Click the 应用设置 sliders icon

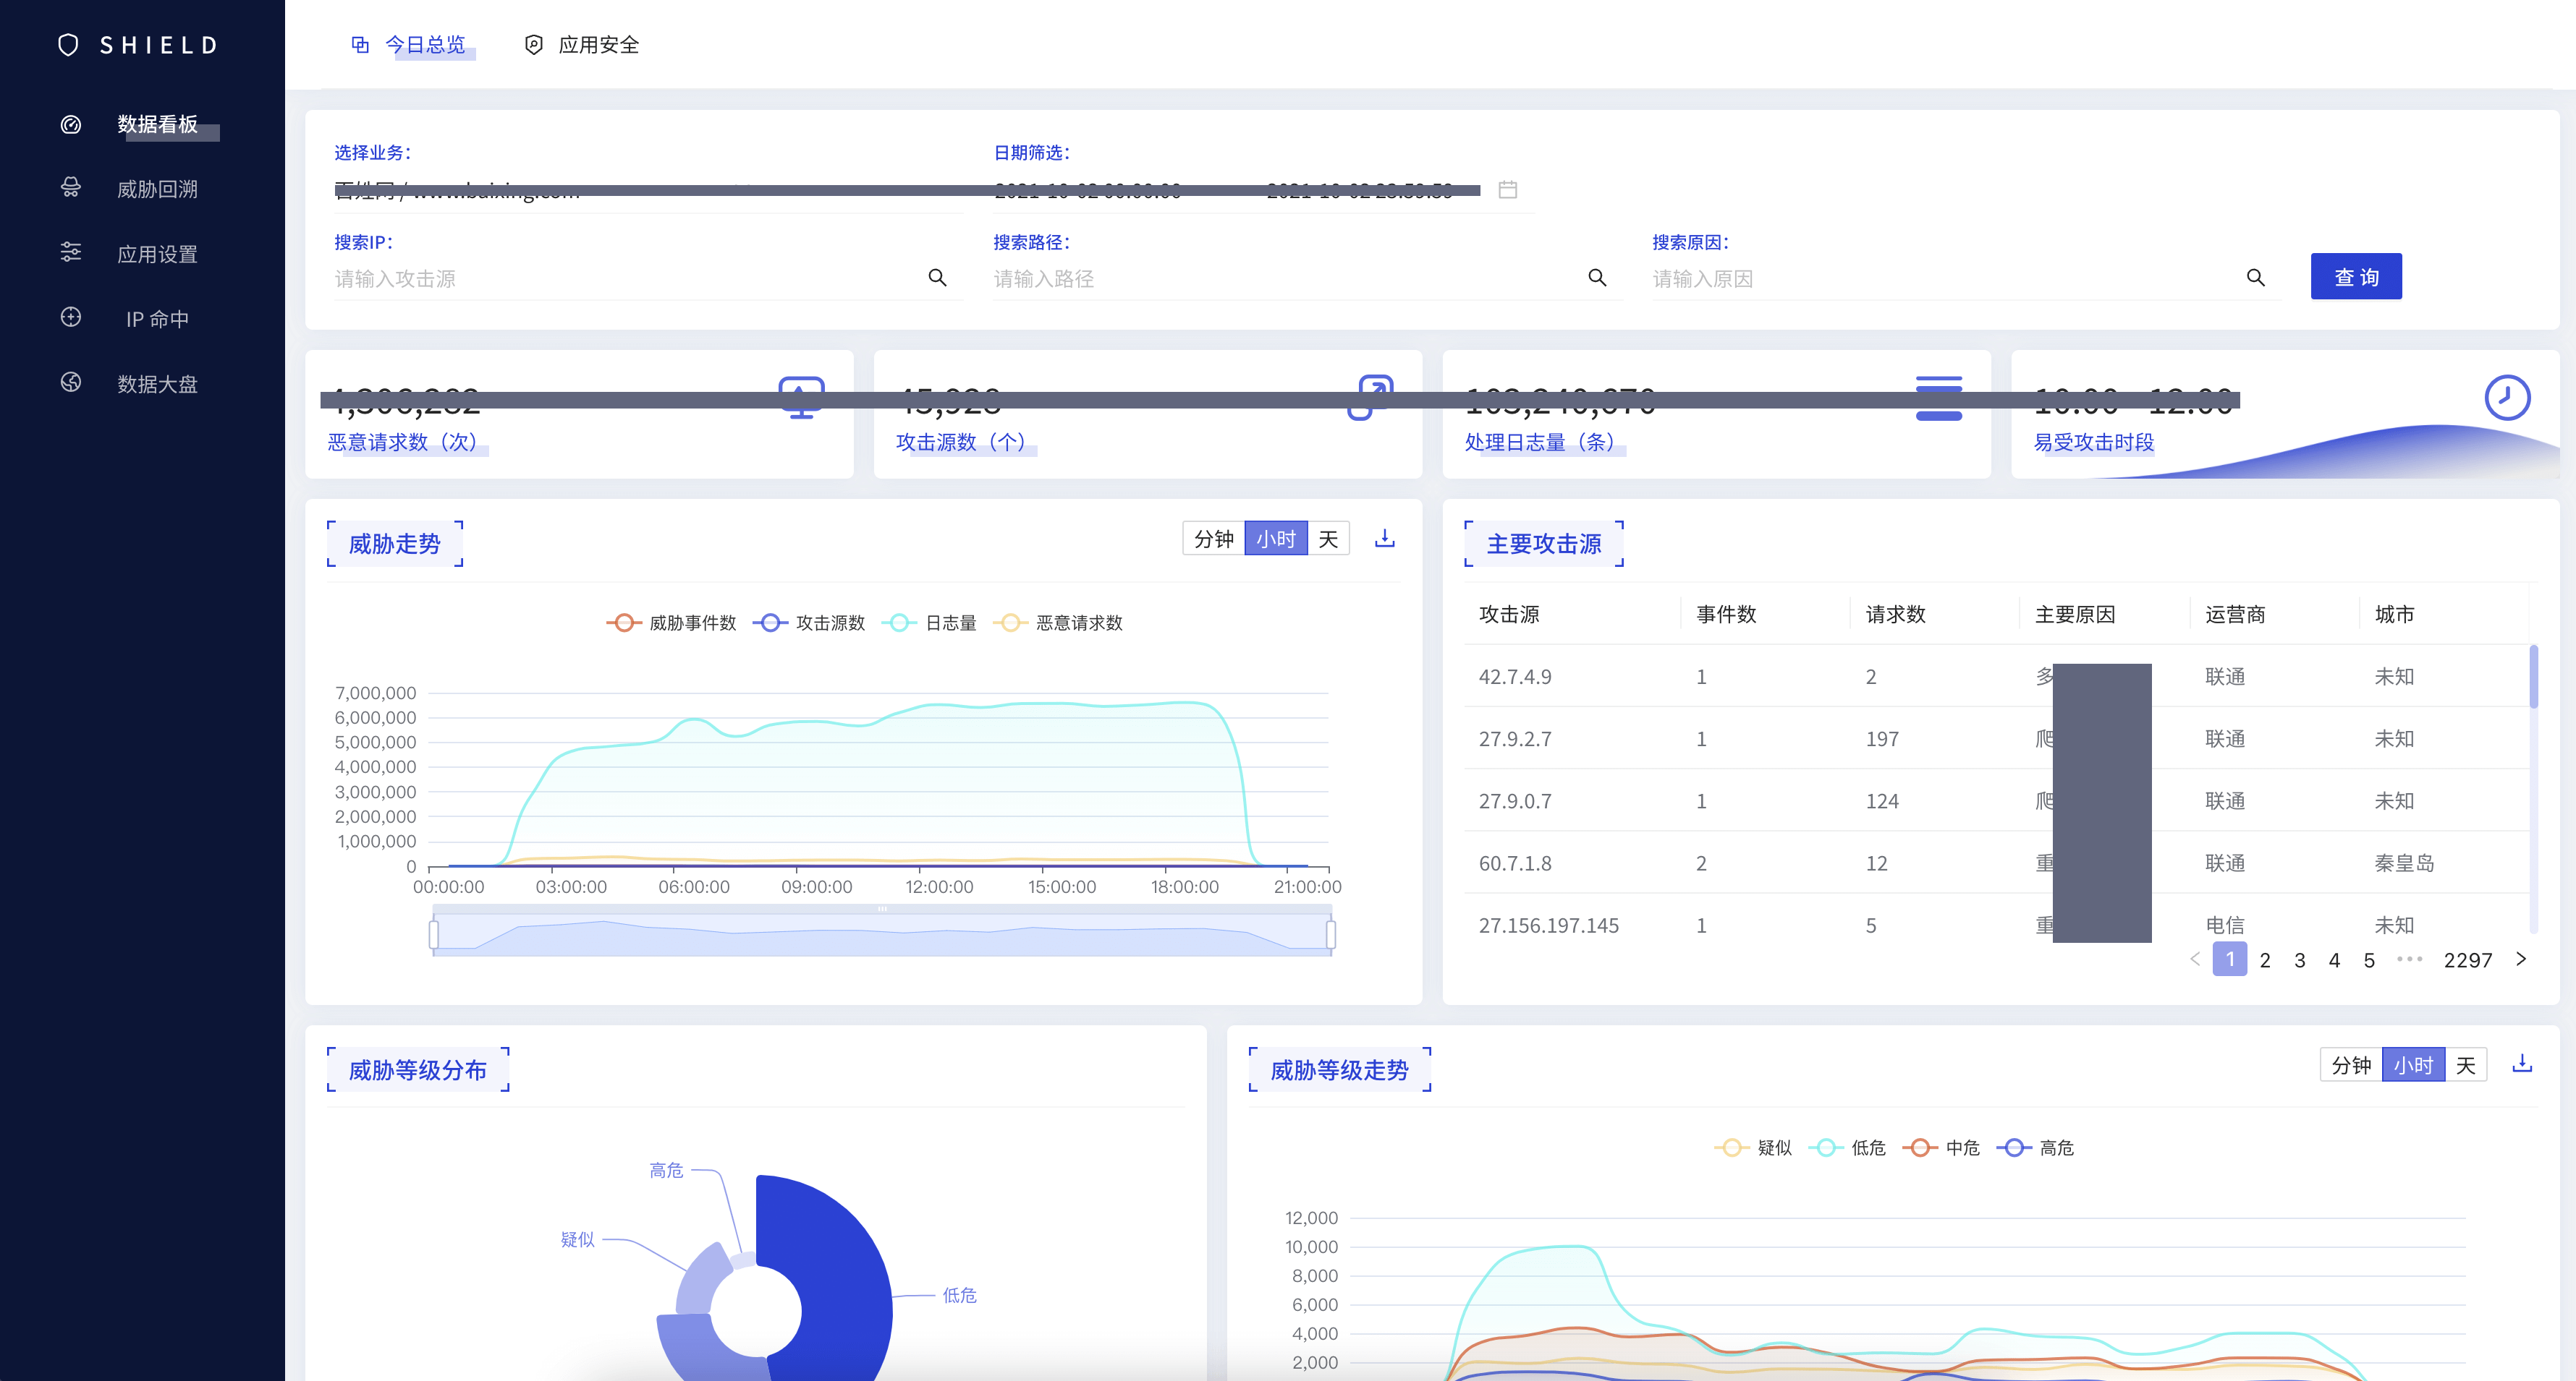click(71, 252)
